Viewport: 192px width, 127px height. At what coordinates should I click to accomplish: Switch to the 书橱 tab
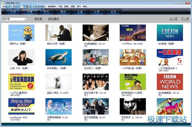[30, 11]
